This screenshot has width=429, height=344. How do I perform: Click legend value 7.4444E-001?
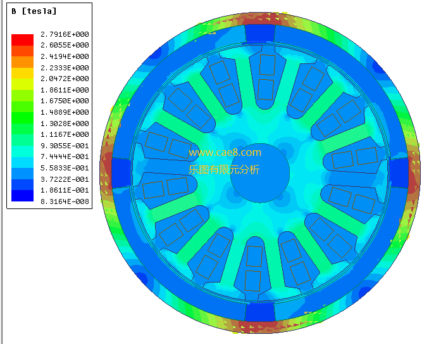tap(65, 156)
